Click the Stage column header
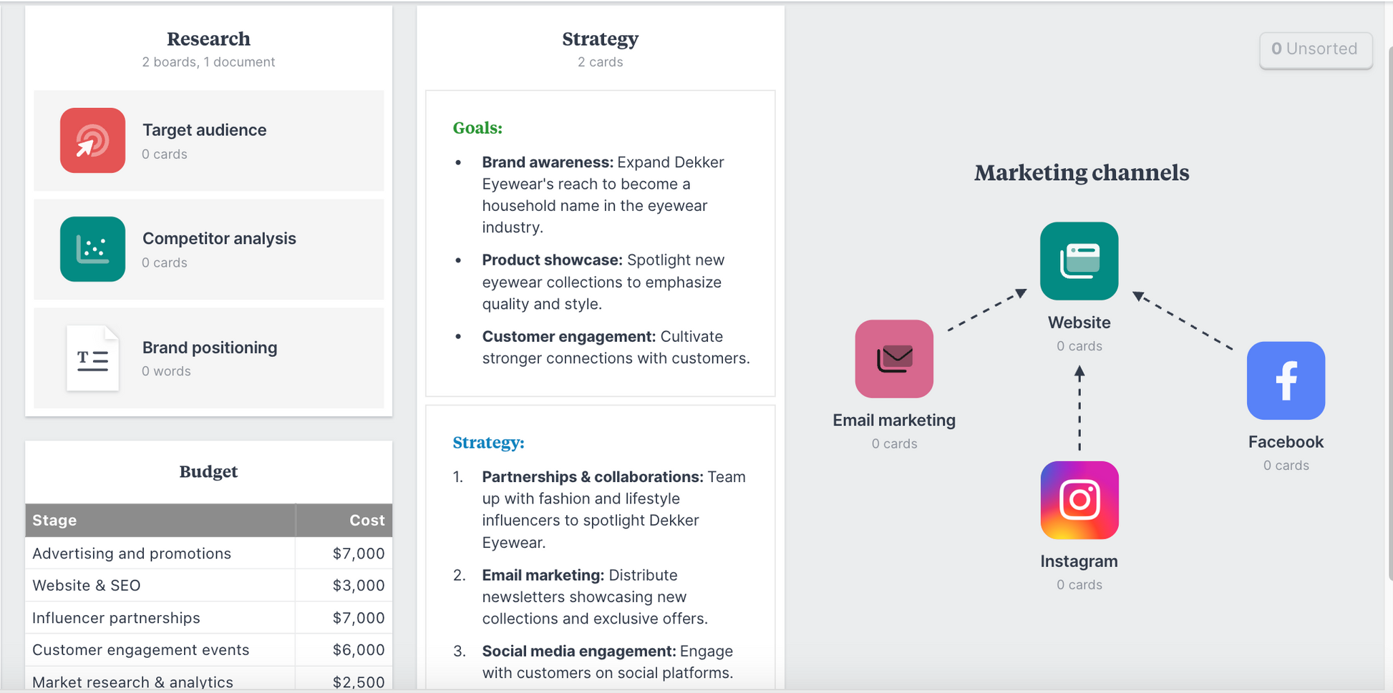The height and width of the screenshot is (693, 1393). pos(160,520)
